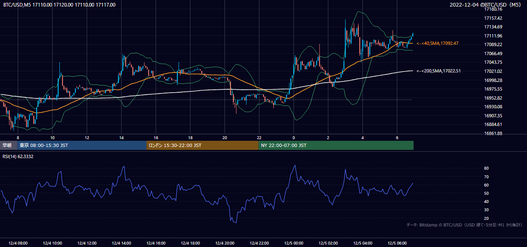The image size is (527, 247).
Task: Click the Bitstamp data source note
Action: (x=465, y=225)
